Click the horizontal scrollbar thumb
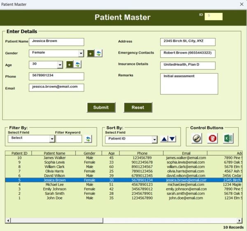The image size is (247, 231). pyautogui.click(x=57, y=220)
